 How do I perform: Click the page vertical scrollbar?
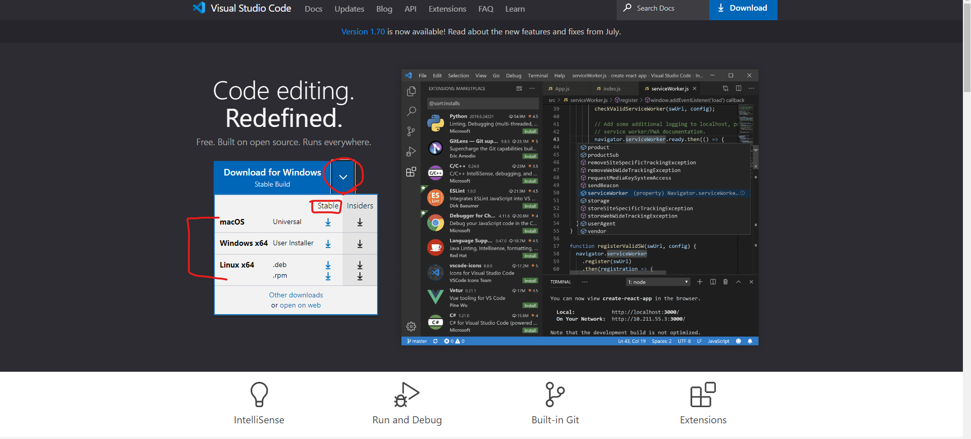967,48
